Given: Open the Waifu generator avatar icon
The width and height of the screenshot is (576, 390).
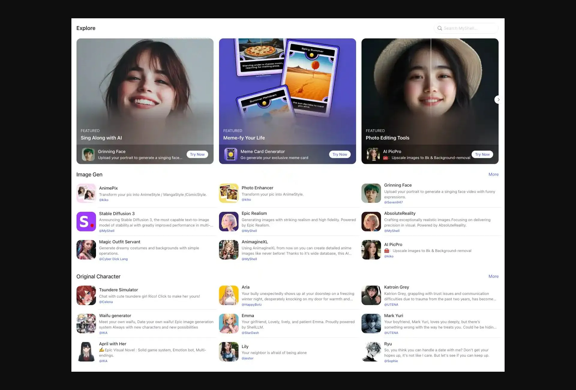Looking at the screenshot, I should coord(86,323).
